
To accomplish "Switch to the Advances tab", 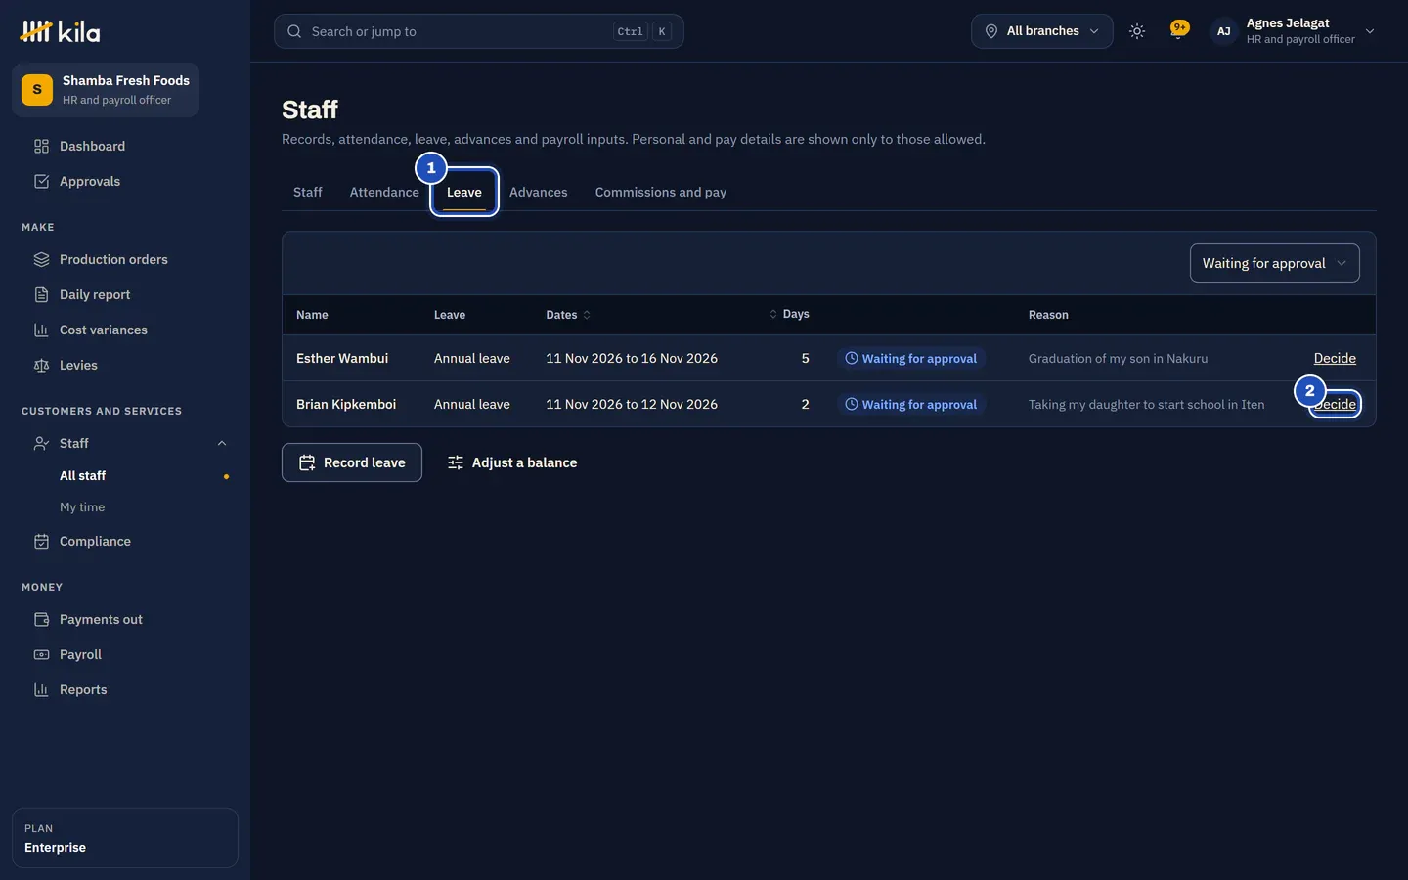I will pos(538,192).
